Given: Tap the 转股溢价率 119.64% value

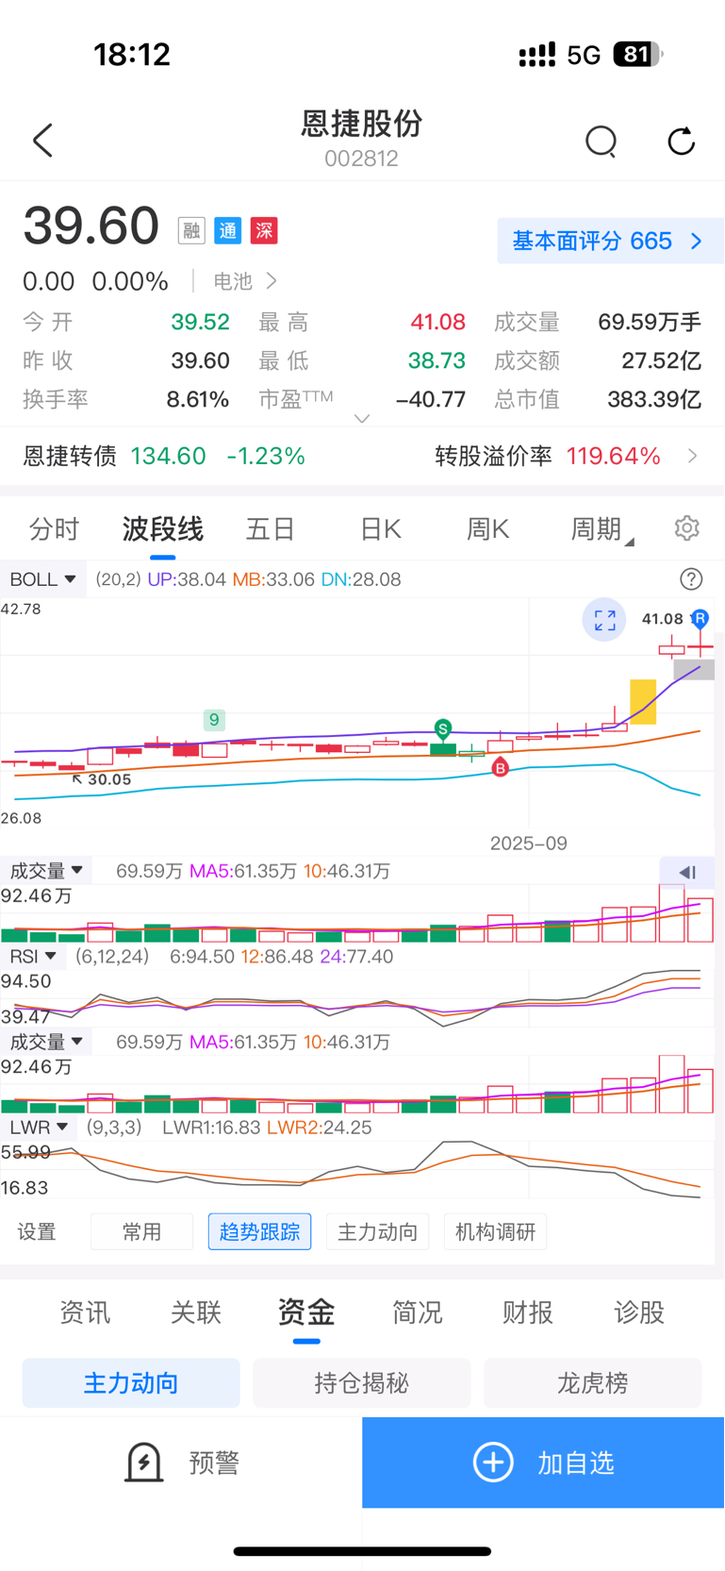Looking at the screenshot, I should [x=614, y=457].
